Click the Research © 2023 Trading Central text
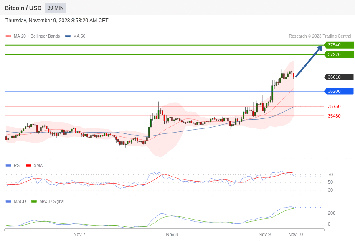This screenshot has width=355, height=241. 320,36
